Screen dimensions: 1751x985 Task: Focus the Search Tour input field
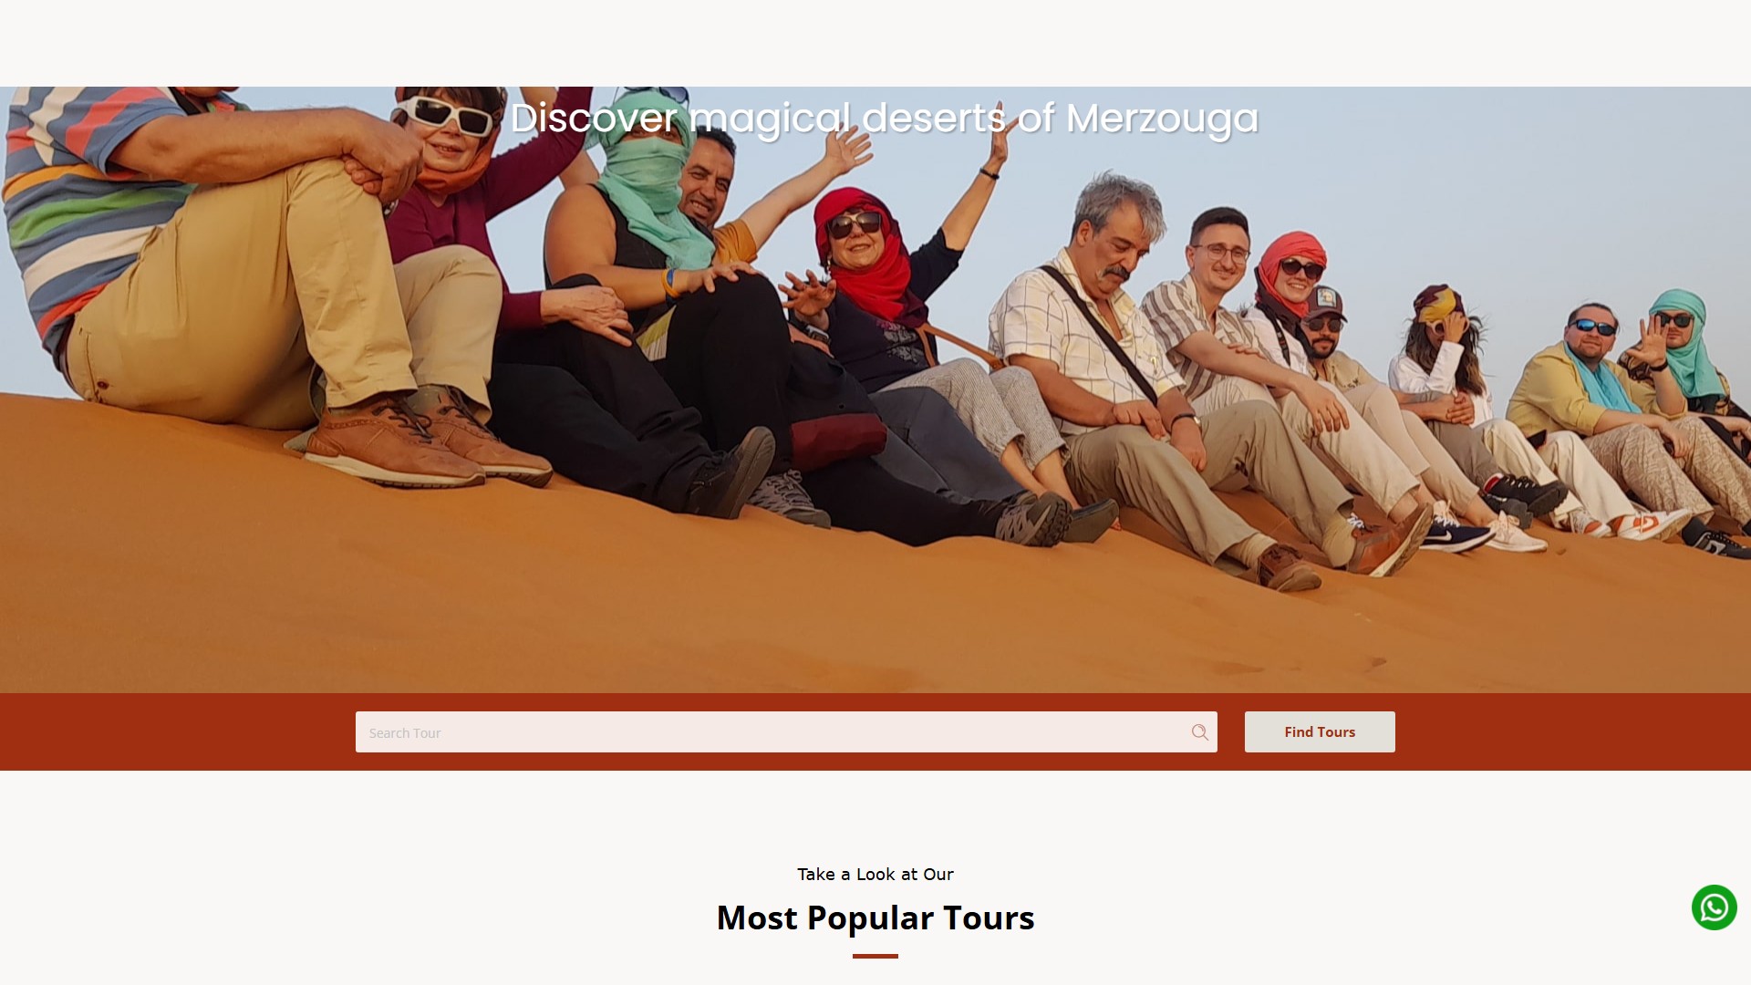[x=786, y=732]
